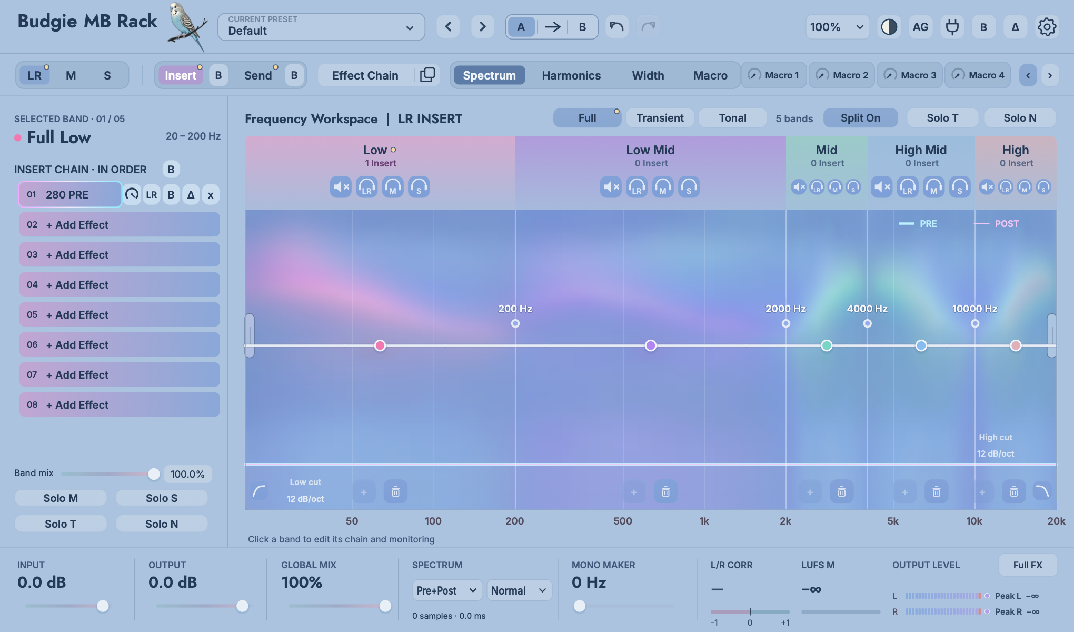Toggle the dark/light contrast theme icon
This screenshot has width=1074, height=632.
pyautogui.click(x=889, y=27)
